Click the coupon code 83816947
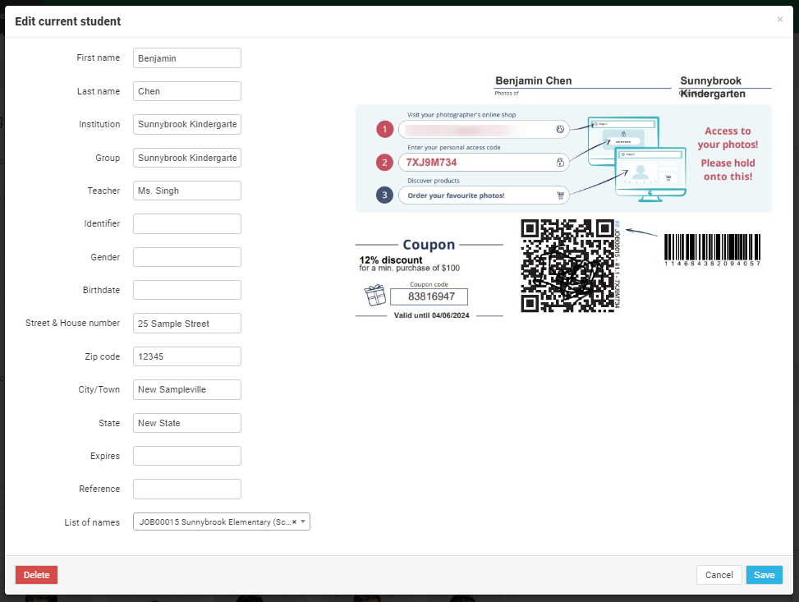Screen dimensions: 799x602 [x=431, y=296]
